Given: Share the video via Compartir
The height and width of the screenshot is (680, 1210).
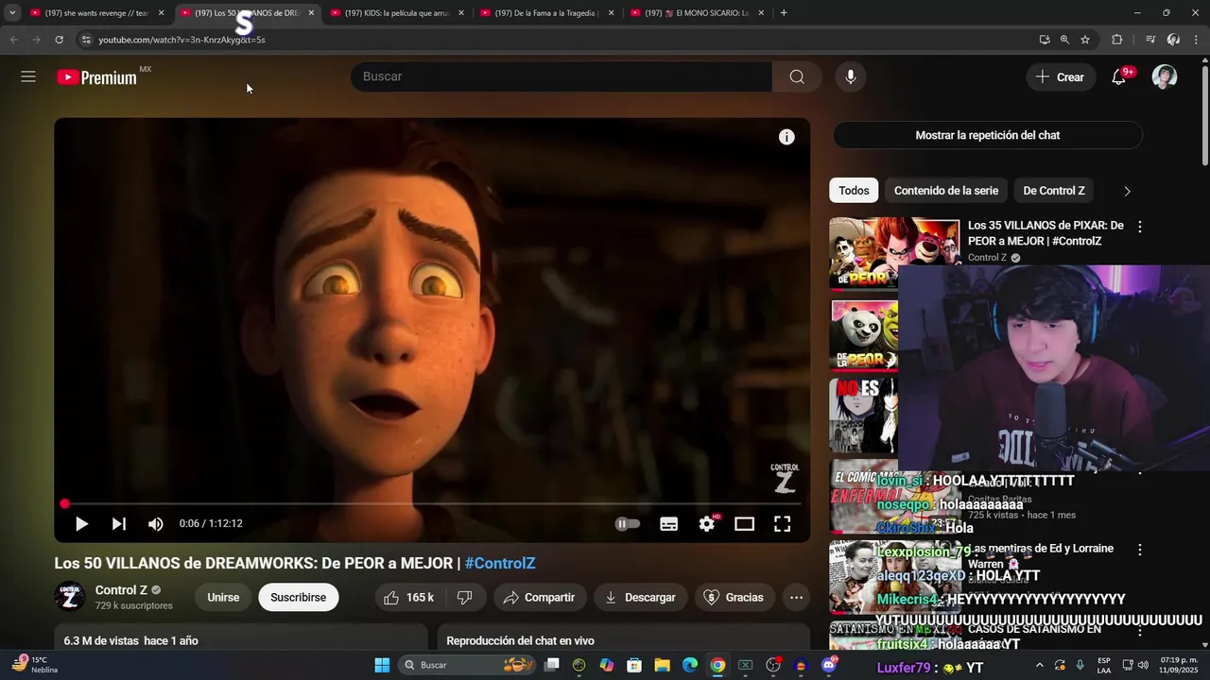Looking at the screenshot, I should [539, 597].
